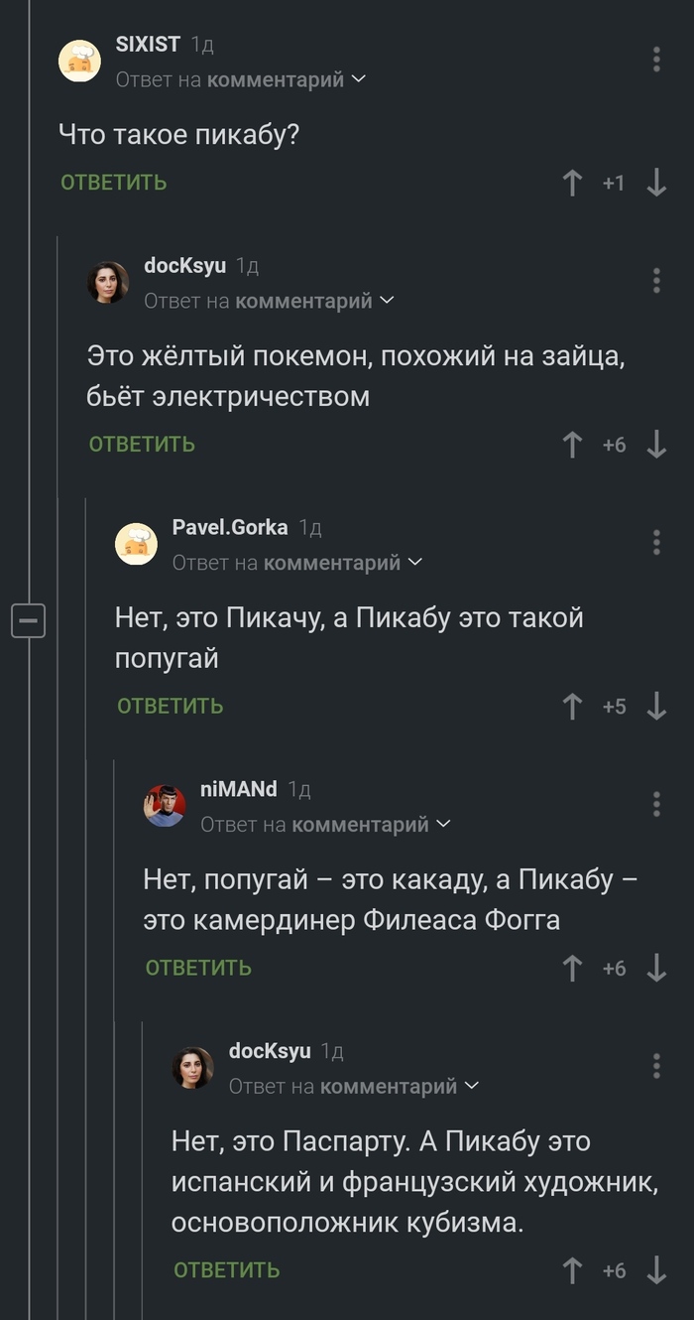This screenshot has height=1320, width=694.
Task: Open SIXIST's profile via username
Action: pos(148,45)
